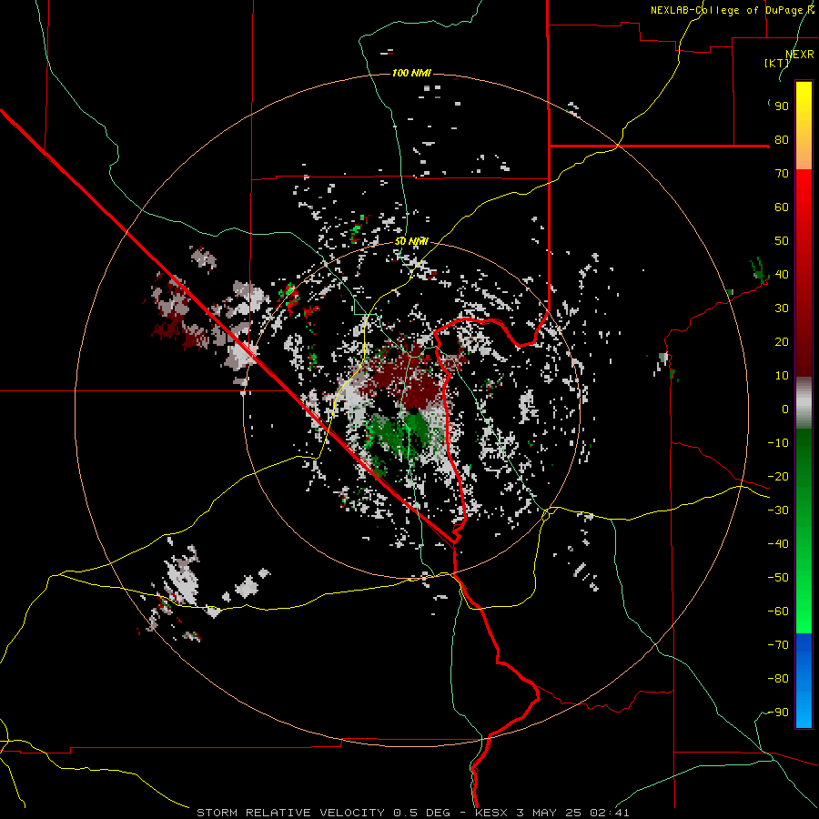Click the black radar site dot at center
The image size is (819, 819).
click(x=412, y=411)
